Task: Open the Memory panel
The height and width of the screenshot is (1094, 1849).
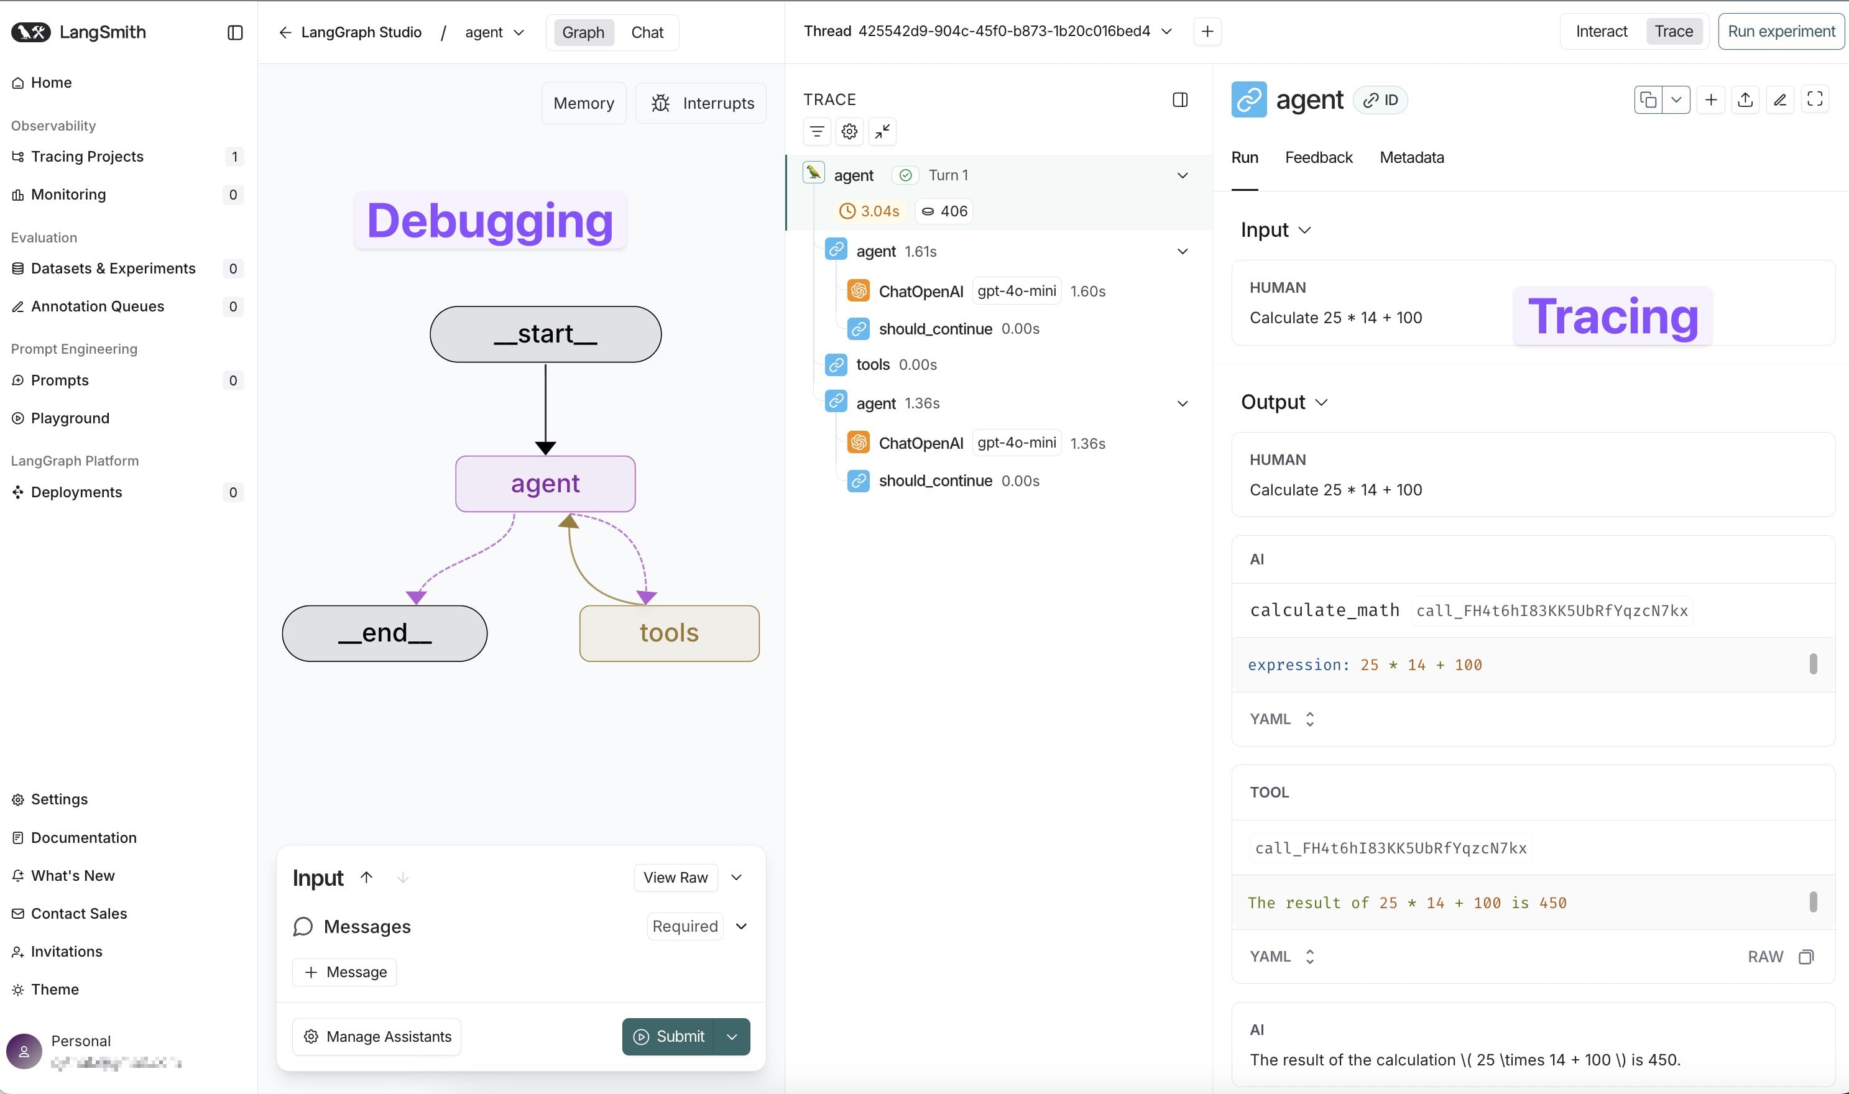Action: pos(583,103)
